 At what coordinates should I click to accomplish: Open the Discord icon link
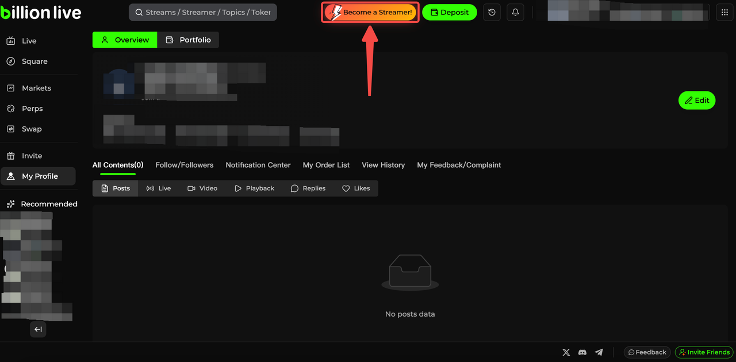tap(582, 352)
